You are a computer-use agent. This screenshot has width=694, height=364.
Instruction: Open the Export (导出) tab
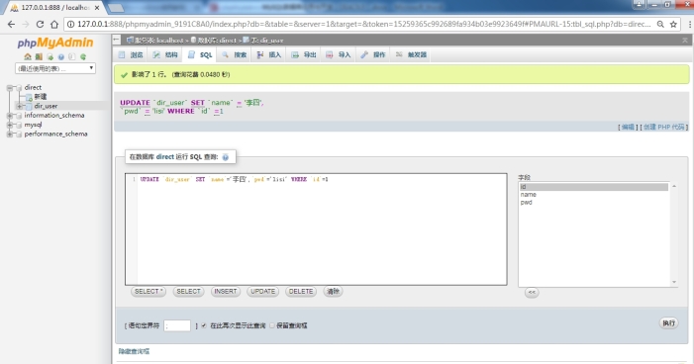pyautogui.click(x=304, y=54)
